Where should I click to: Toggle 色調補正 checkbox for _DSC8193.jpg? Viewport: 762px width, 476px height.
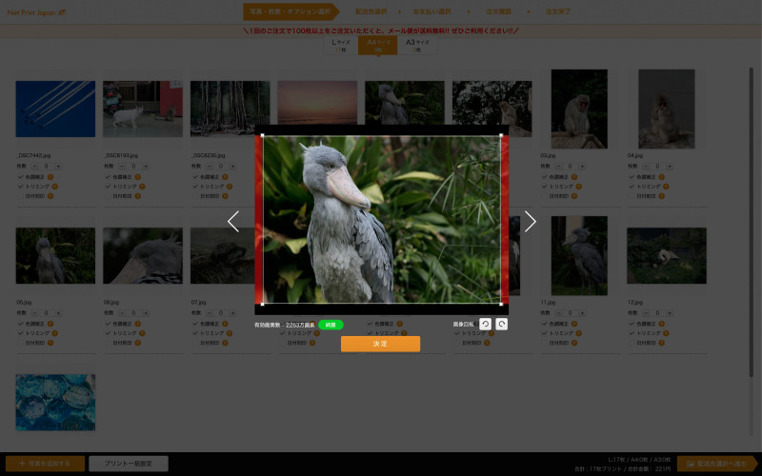108,177
